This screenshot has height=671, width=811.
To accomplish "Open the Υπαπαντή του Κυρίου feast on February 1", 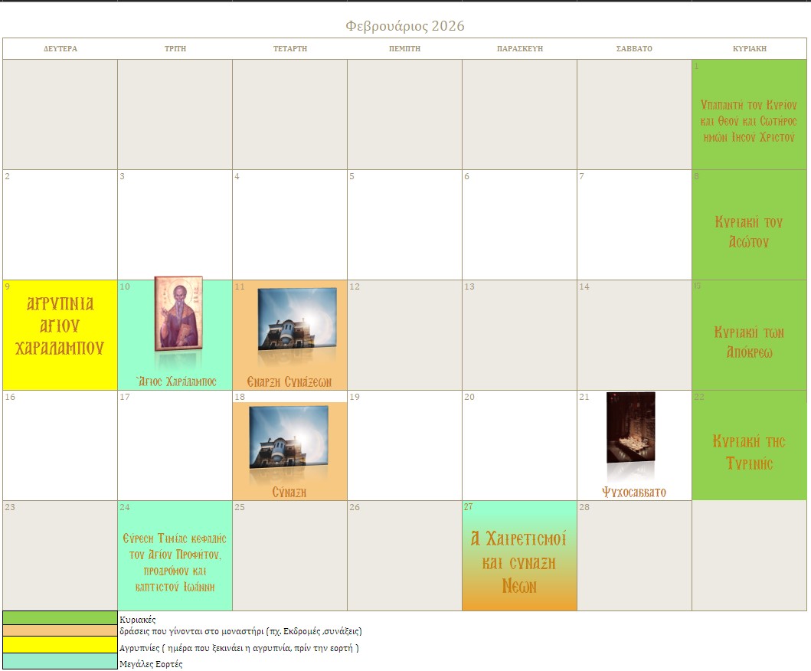I will click(x=748, y=120).
